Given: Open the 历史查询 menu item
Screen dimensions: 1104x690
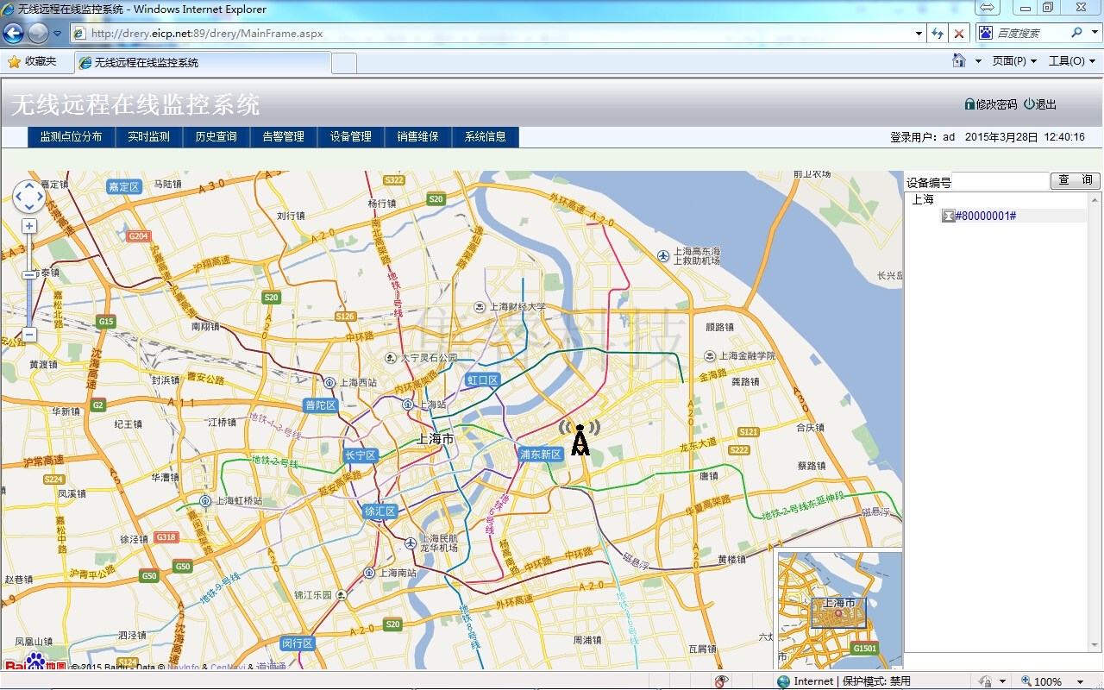Looking at the screenshot, I should tap(216, 136).
